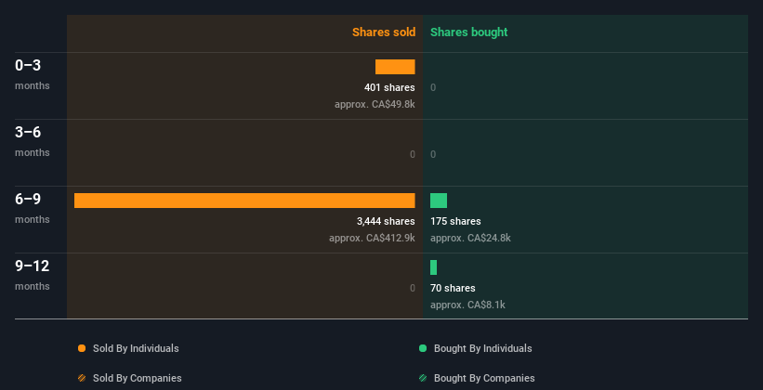Click the striped Bought By Companies legend icon
763x390 pixels.
(x=423, y=378)
